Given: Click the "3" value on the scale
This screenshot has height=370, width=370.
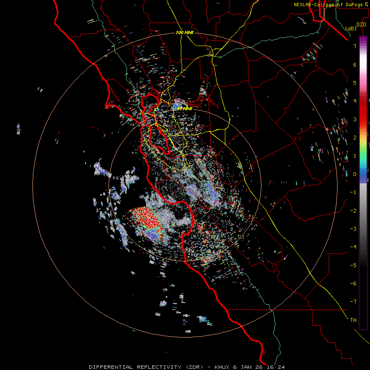Looking at the screenshot, I should pos(355,119).
